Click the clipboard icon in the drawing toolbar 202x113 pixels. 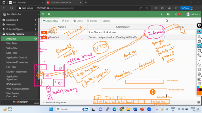[x=199, y=83]
